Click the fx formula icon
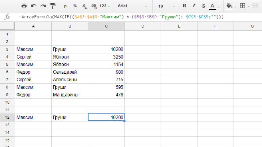The image size is (262, 147). 7,17
